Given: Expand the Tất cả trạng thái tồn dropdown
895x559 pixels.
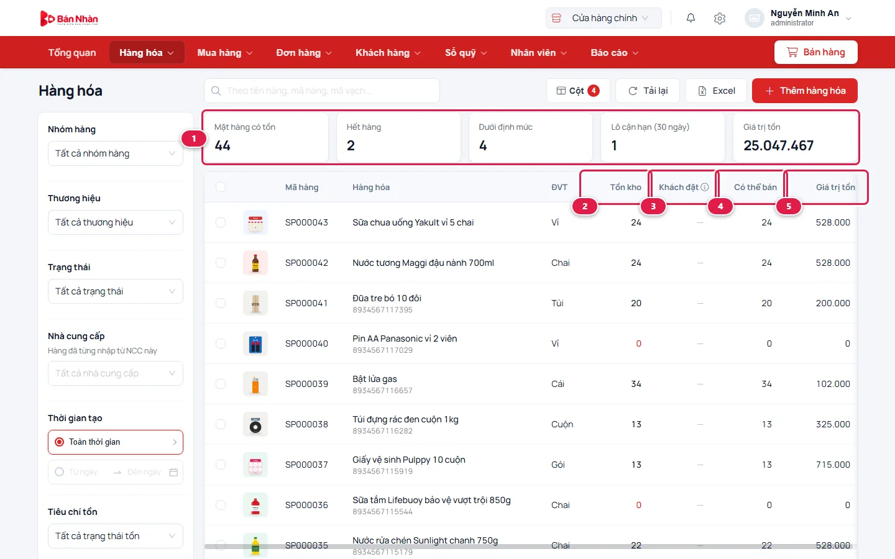Looking at the screenshot, I should (116, 536).
